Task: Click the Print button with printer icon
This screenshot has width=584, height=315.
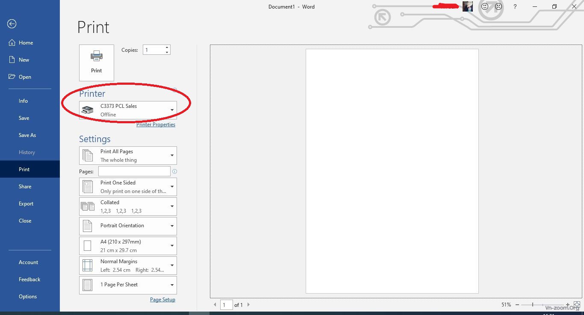Action: click(97, 62)
